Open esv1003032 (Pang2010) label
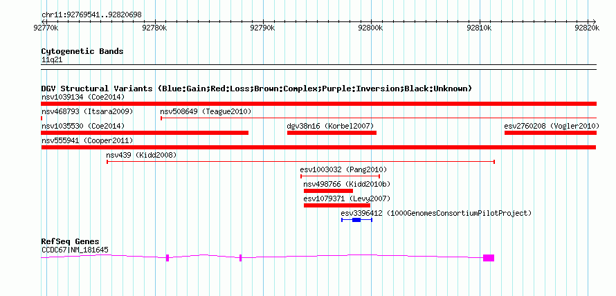 pos(343,169)
